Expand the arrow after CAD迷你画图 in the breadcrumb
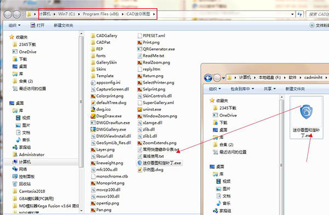The width and height of the screenshot is (329, 215). click(x=154, y=14)
